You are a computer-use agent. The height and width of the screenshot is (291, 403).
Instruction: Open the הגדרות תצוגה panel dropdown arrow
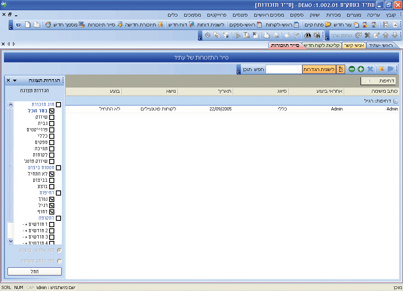15,80
